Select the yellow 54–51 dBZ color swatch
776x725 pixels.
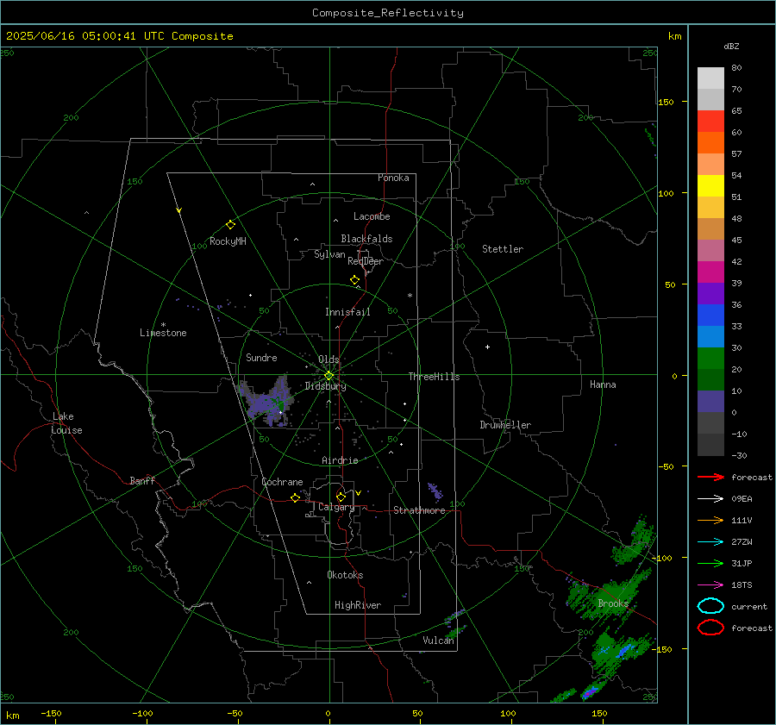coord(710,185)
